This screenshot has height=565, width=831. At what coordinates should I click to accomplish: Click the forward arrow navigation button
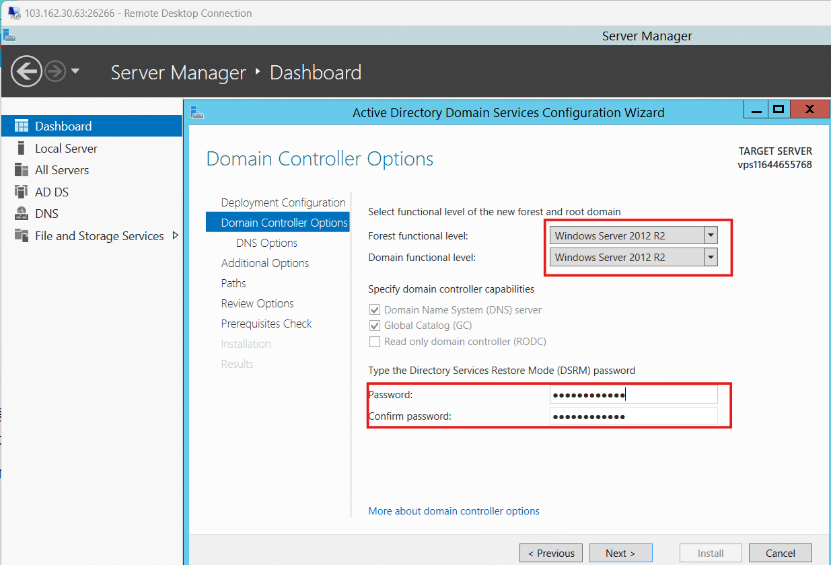coord(55,71)
